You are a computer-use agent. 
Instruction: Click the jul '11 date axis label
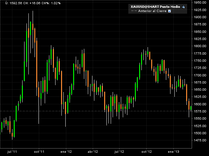tap(12, 152)
